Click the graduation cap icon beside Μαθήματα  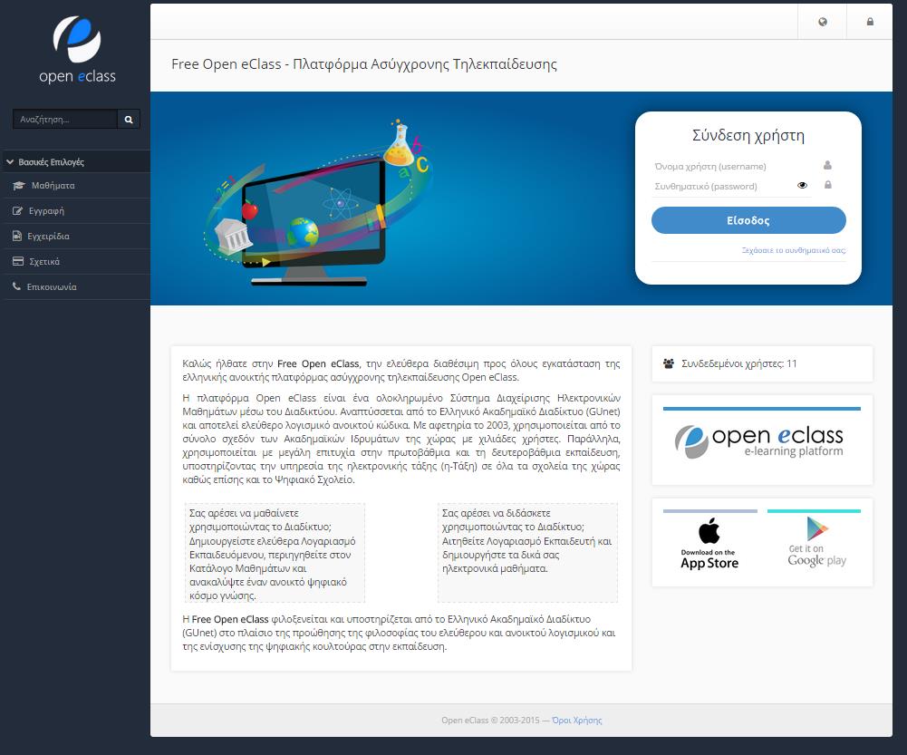click(x=18, y=186)
